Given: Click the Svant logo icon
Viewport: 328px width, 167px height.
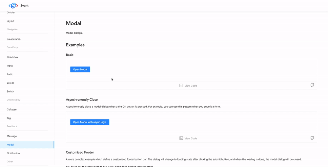Looking at the screenshot, I should pos(13,6).
